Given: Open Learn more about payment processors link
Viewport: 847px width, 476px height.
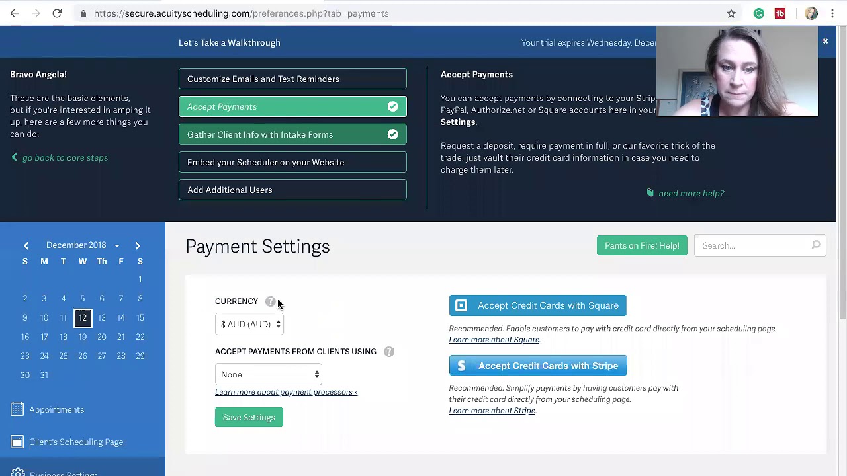Looking at the screenshot, I should [286, 392].
